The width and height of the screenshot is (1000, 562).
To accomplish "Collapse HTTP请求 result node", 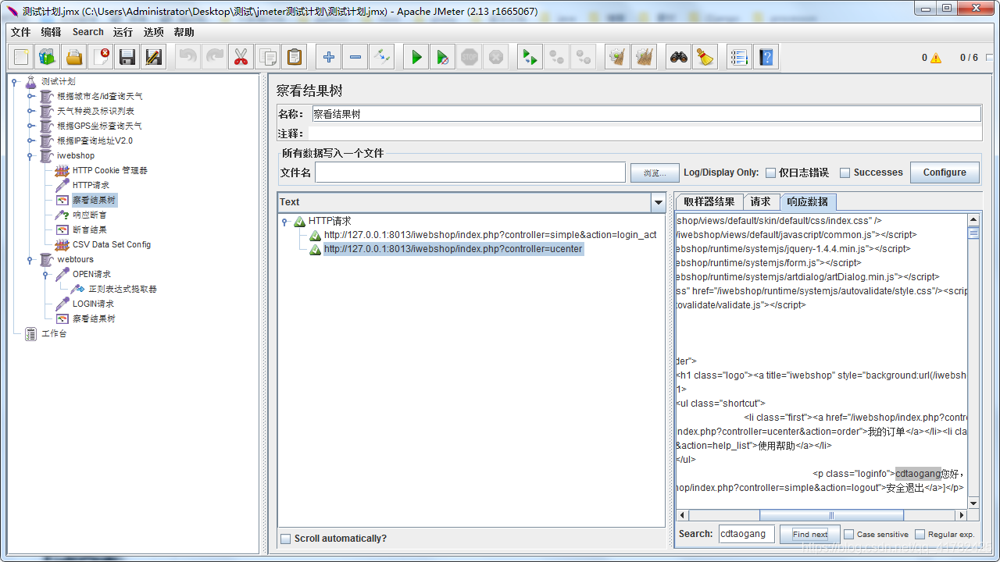I will pos(285,222).
